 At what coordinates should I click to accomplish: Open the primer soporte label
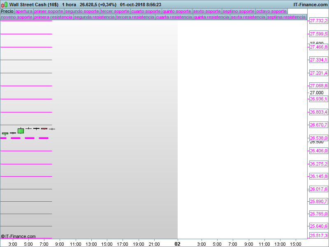coord(49,11)
